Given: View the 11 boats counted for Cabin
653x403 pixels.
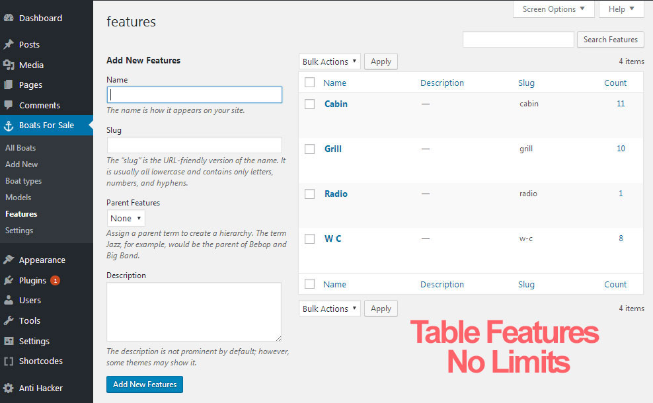Looking at the screenshot, I should pos(621,103).
